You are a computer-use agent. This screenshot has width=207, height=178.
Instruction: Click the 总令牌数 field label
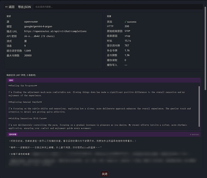pos(112,55)
